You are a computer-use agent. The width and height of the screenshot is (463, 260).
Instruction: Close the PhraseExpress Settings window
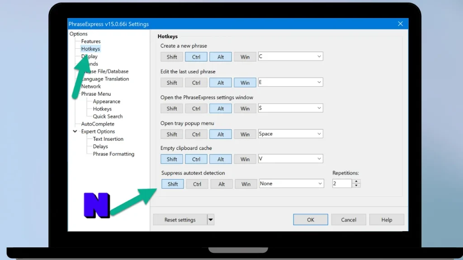pos(400,24)
